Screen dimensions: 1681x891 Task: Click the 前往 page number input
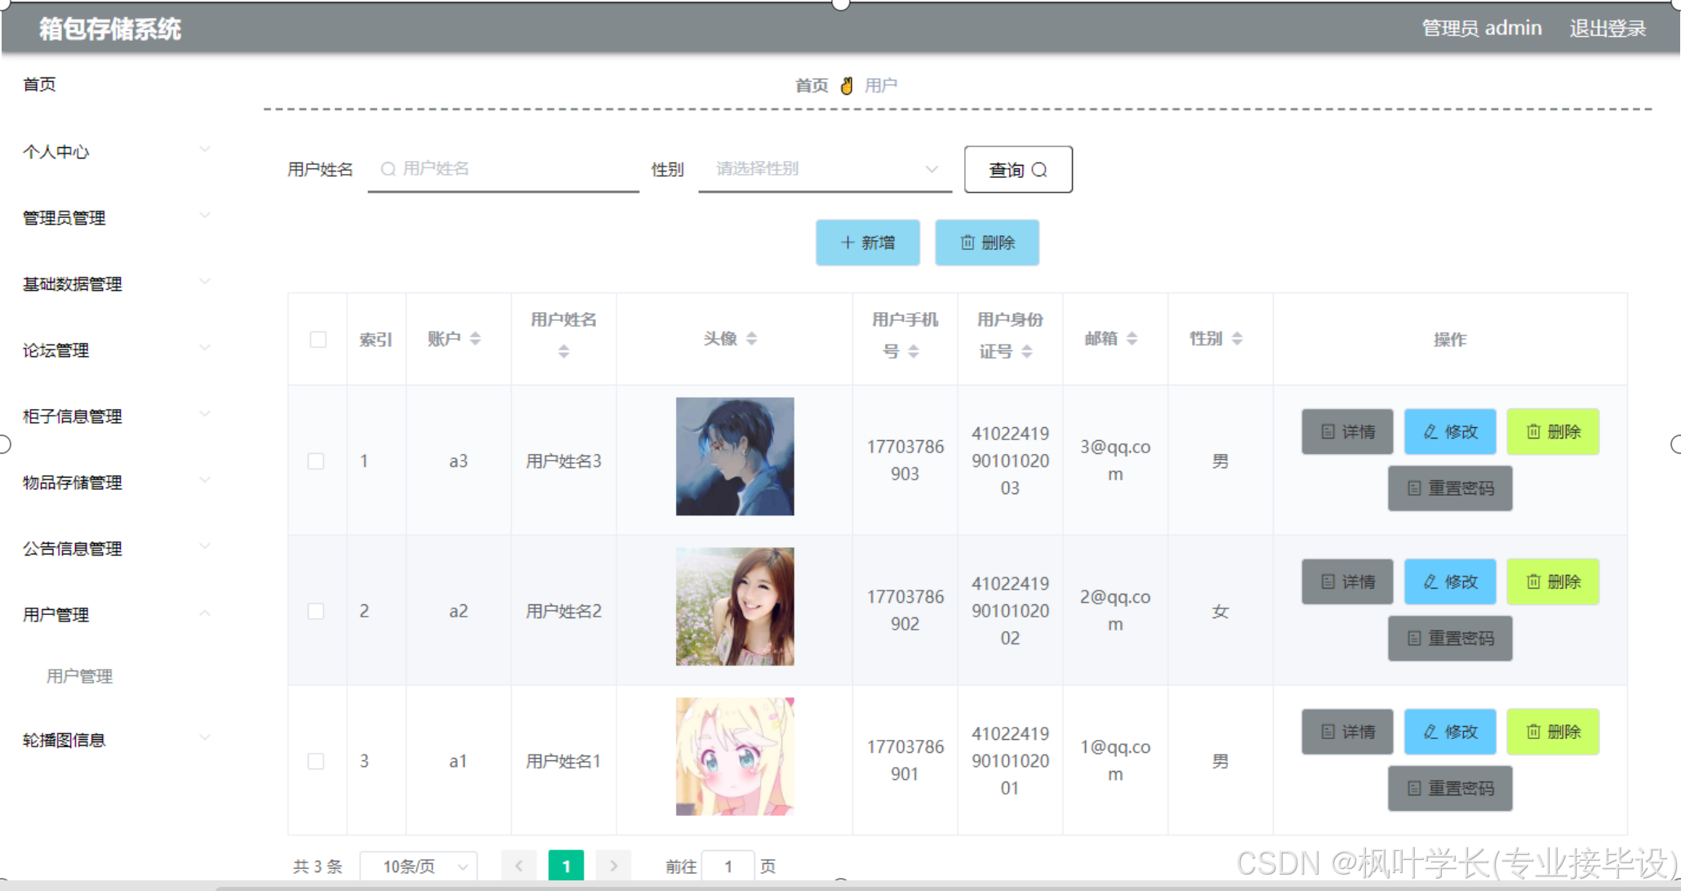728,866
